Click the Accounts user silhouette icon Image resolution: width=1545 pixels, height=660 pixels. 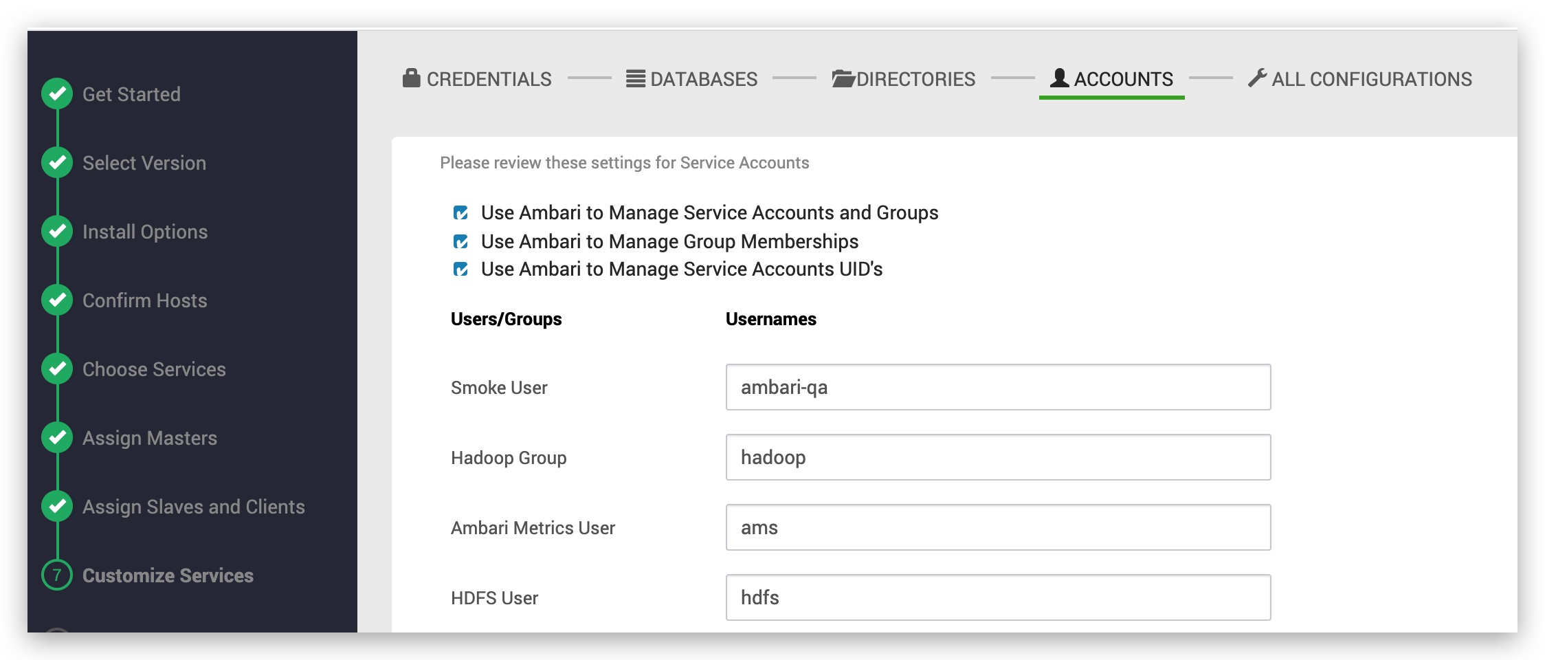1060,78
